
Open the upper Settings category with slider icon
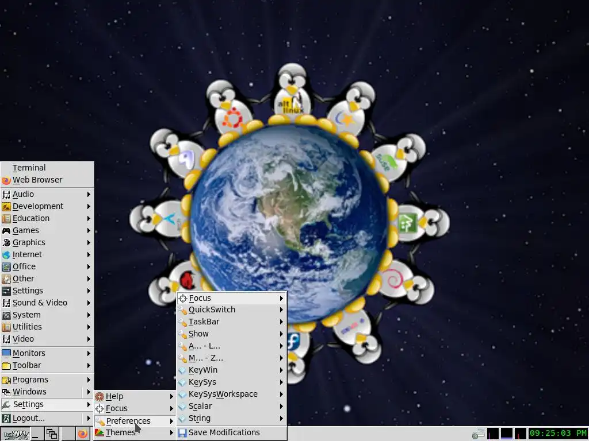point(47,291)
